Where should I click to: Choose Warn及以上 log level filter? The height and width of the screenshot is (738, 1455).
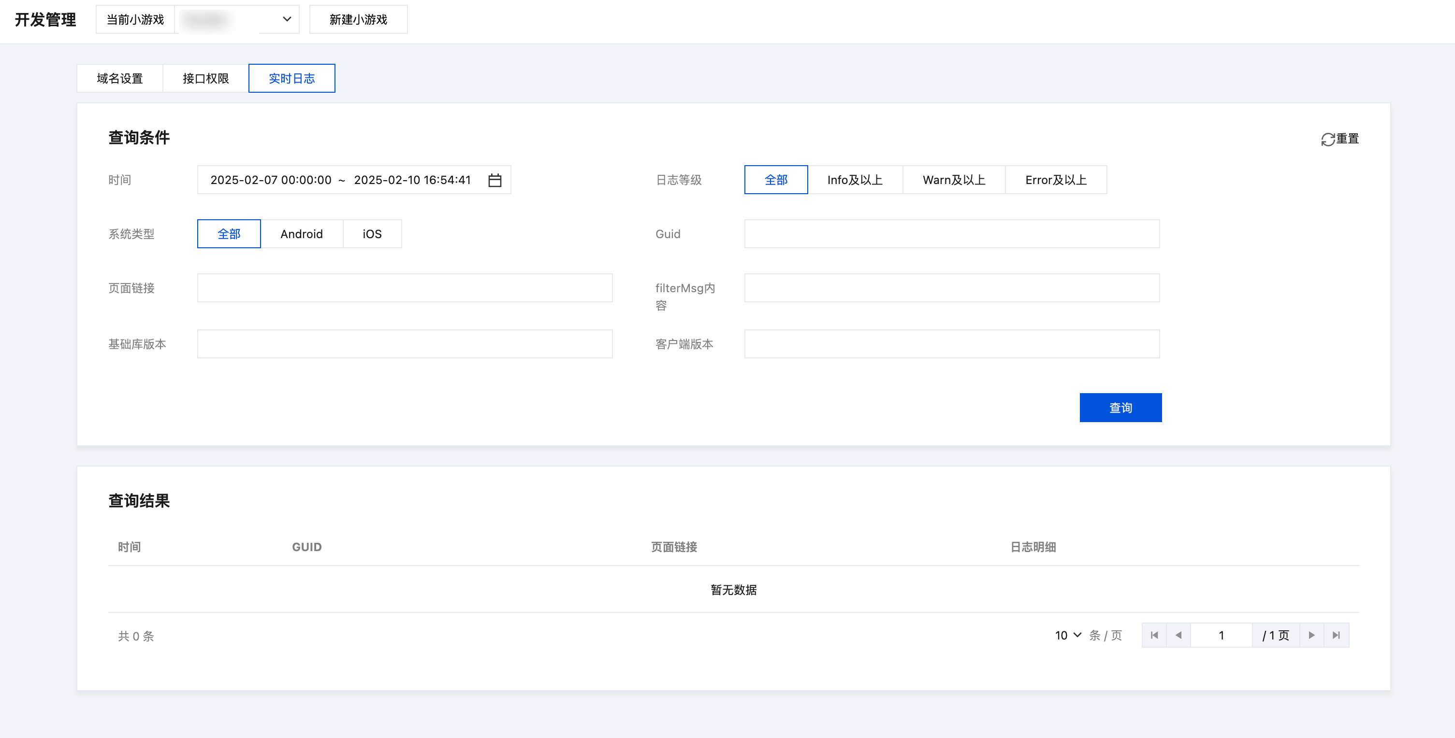(x=953, y=180)
